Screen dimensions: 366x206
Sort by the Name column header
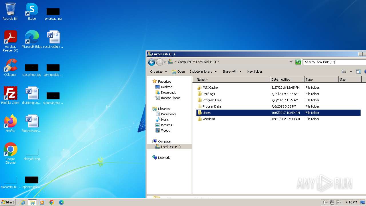pyautogui.click(x=231, y=80)
